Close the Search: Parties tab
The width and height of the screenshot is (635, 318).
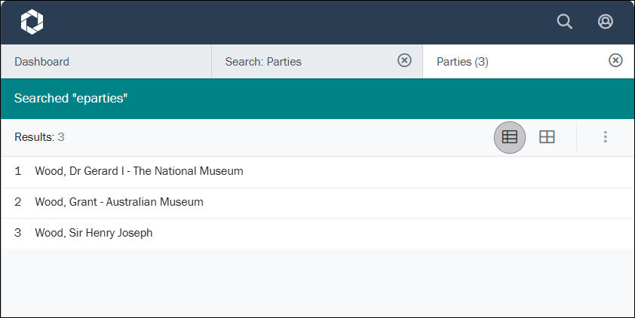(404, 61)
